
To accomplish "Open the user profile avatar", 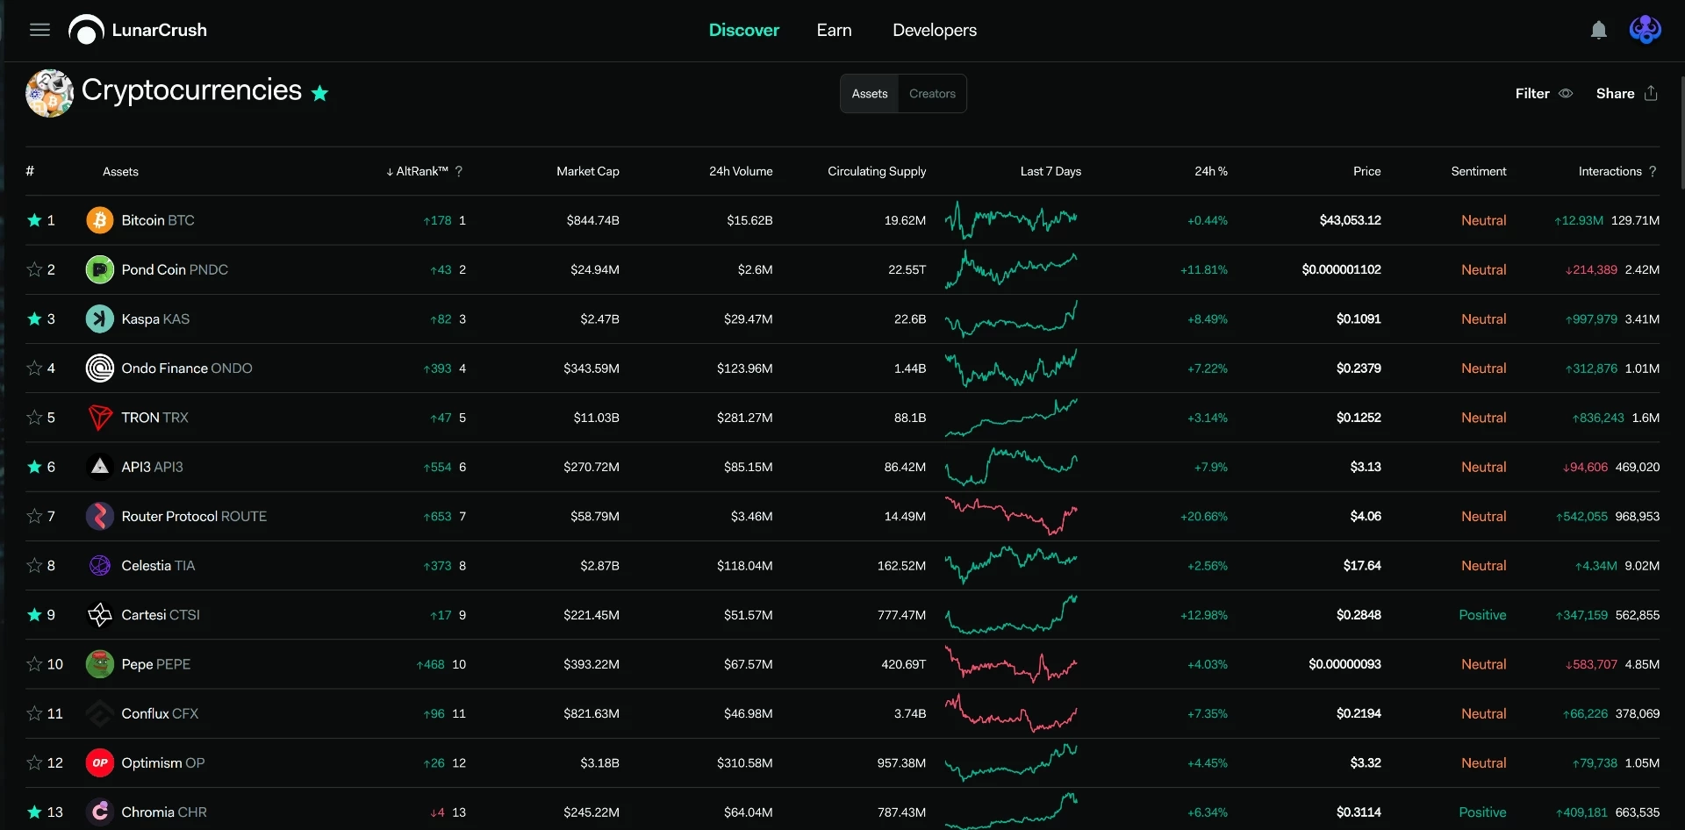I will (1645, 30).
